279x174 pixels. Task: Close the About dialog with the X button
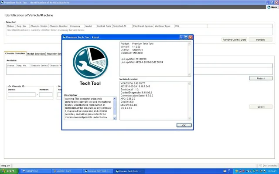pyautogui.click(x=191, y=37)
